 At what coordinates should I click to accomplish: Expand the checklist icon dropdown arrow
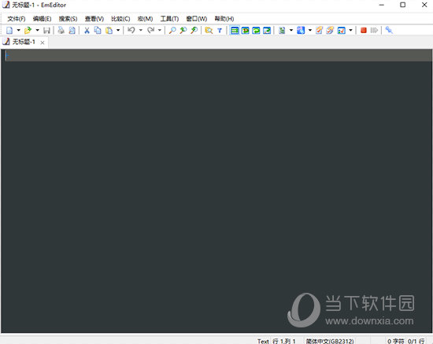[x=350, y=30]
